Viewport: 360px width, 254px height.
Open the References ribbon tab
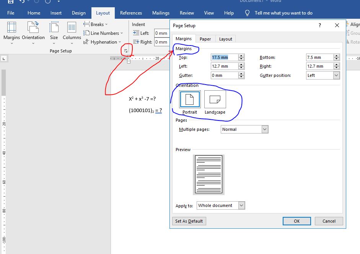pos(131,13)
